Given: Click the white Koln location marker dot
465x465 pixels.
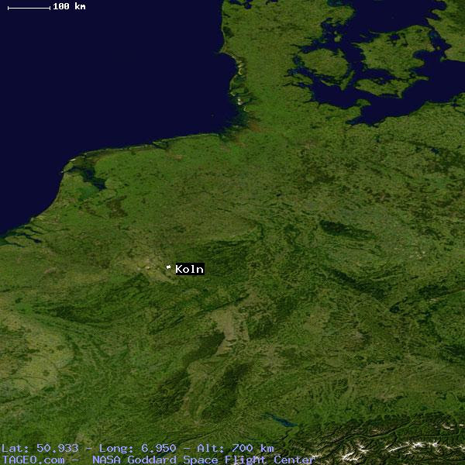Looking at the screenshot, I should point(168,267).
